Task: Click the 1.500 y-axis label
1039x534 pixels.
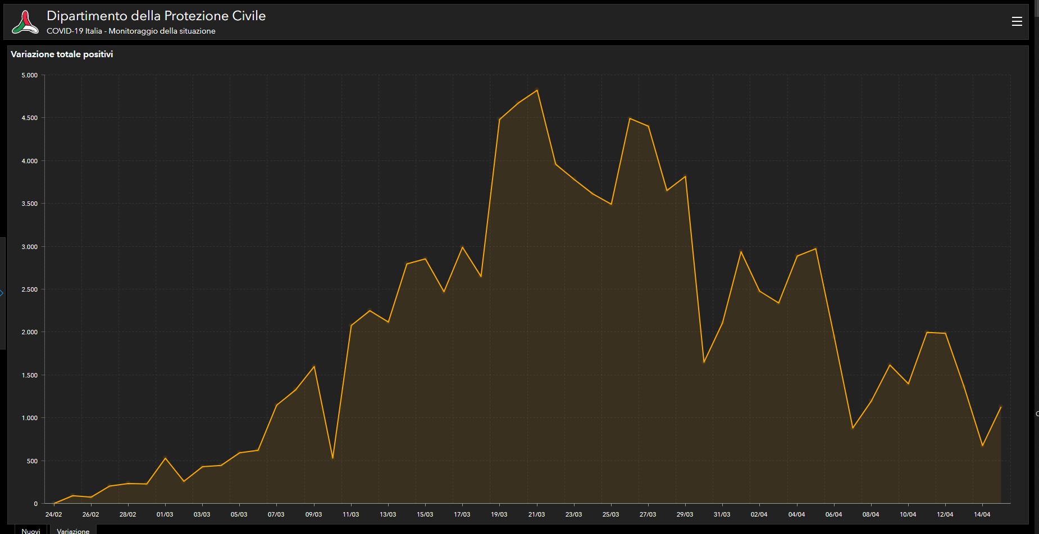Action: click(29, 375)
